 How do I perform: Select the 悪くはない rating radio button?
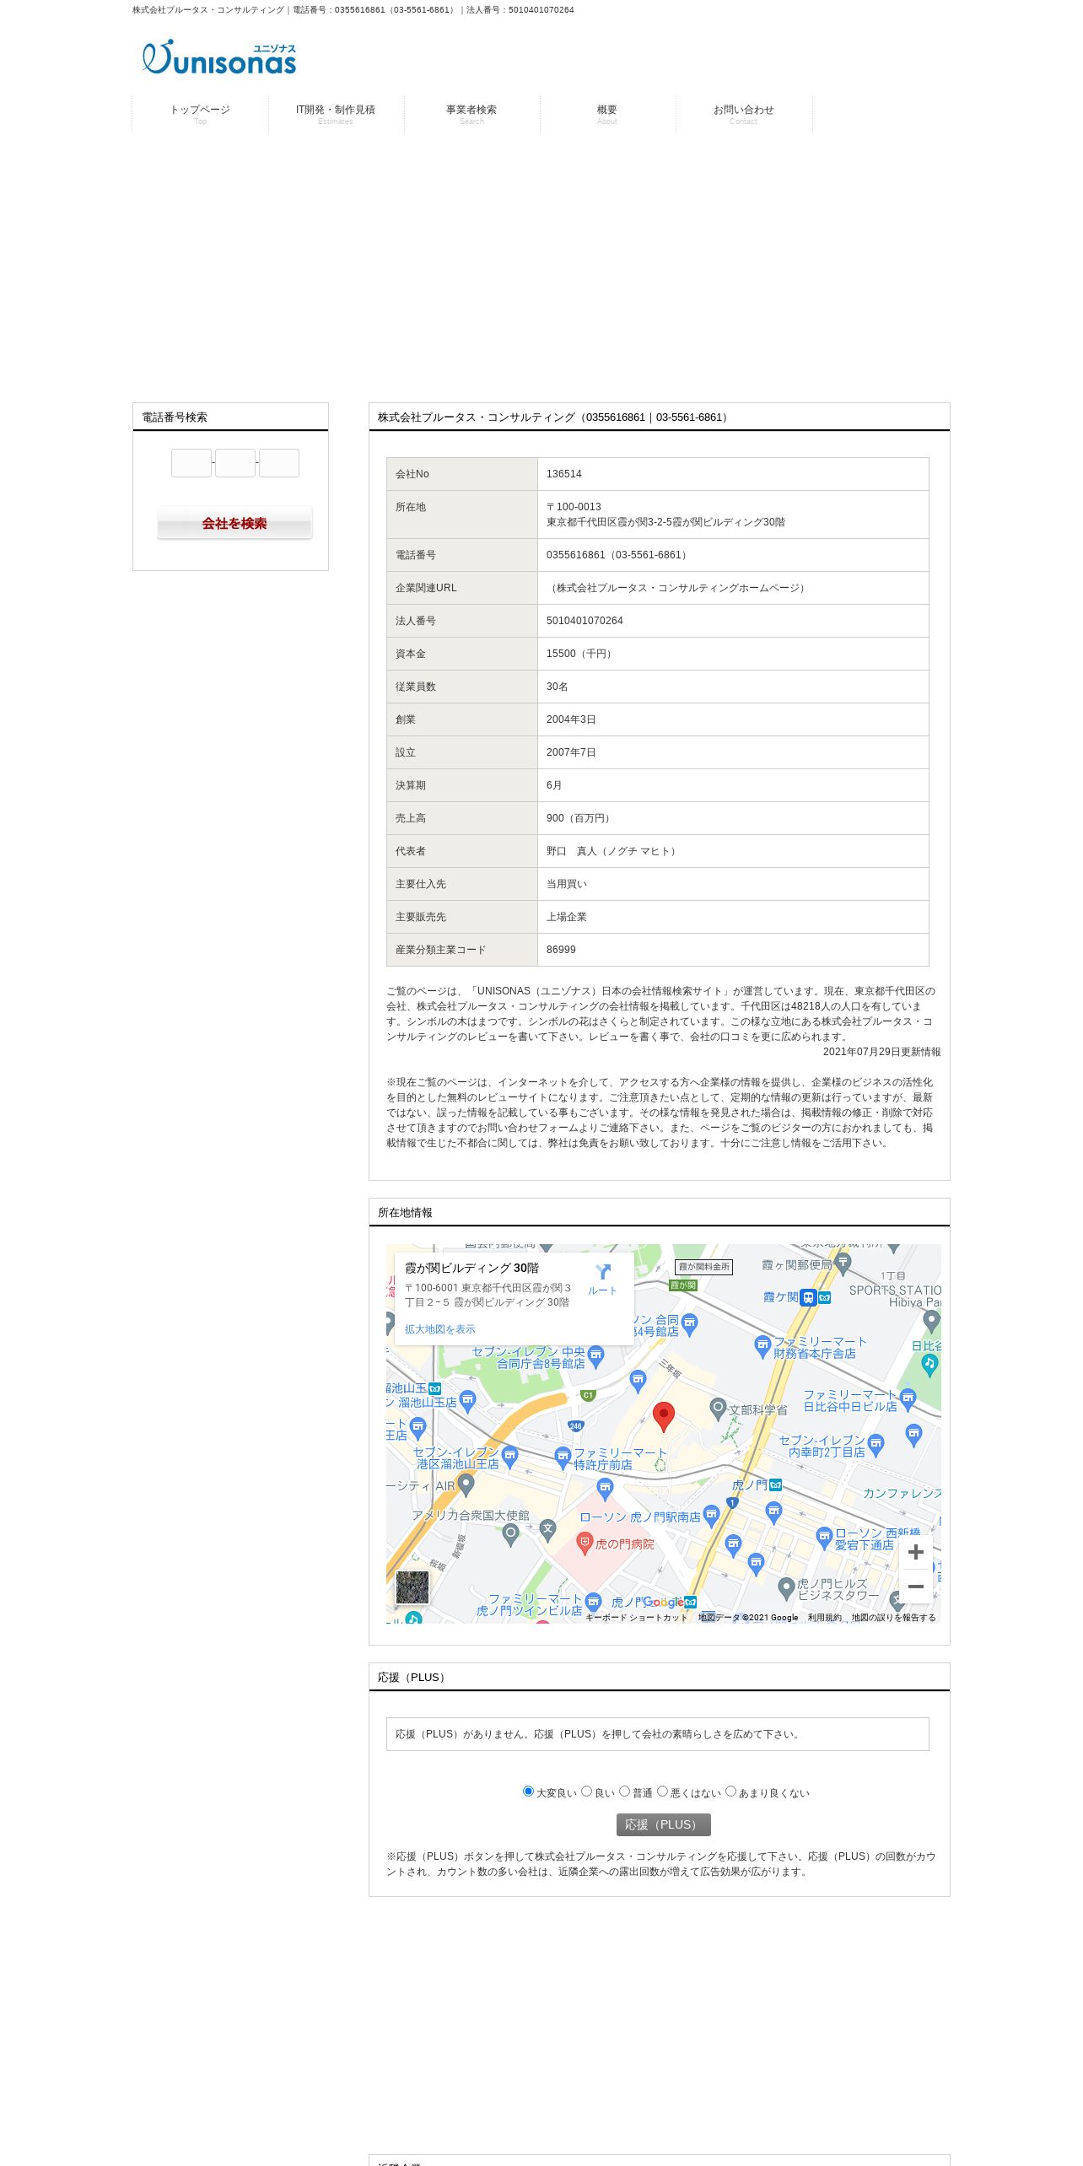click(662, 1791)
